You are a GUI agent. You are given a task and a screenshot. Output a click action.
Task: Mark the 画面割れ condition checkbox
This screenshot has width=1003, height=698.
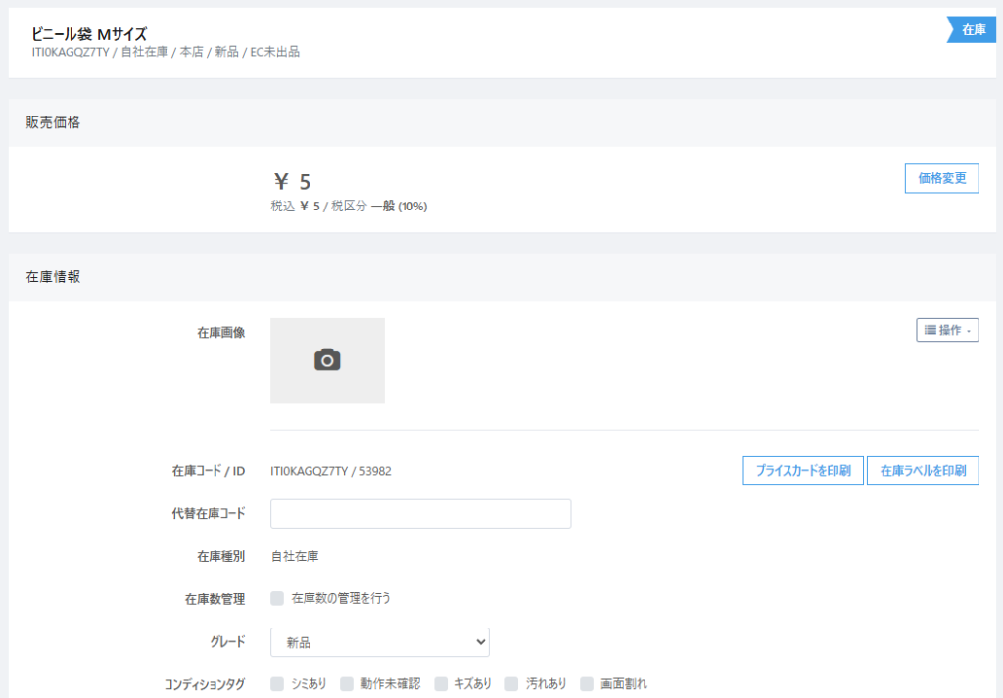[587, 684]
